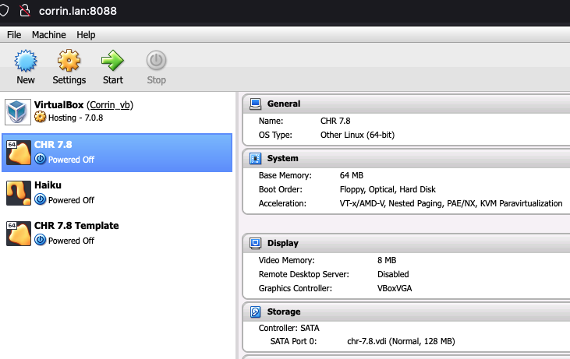570x359 pixels.
Task: Click CHR 7.8 Template powered-off state icon
Action: pyautogui.click(x=40, y=240)
